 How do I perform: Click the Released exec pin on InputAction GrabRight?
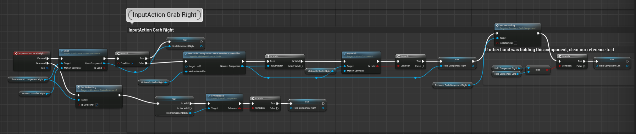tap(47, 63)
